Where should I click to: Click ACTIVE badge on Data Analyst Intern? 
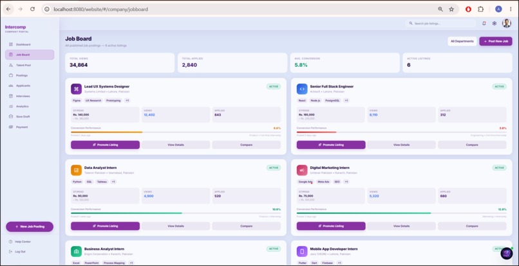[x=274, y=168]
